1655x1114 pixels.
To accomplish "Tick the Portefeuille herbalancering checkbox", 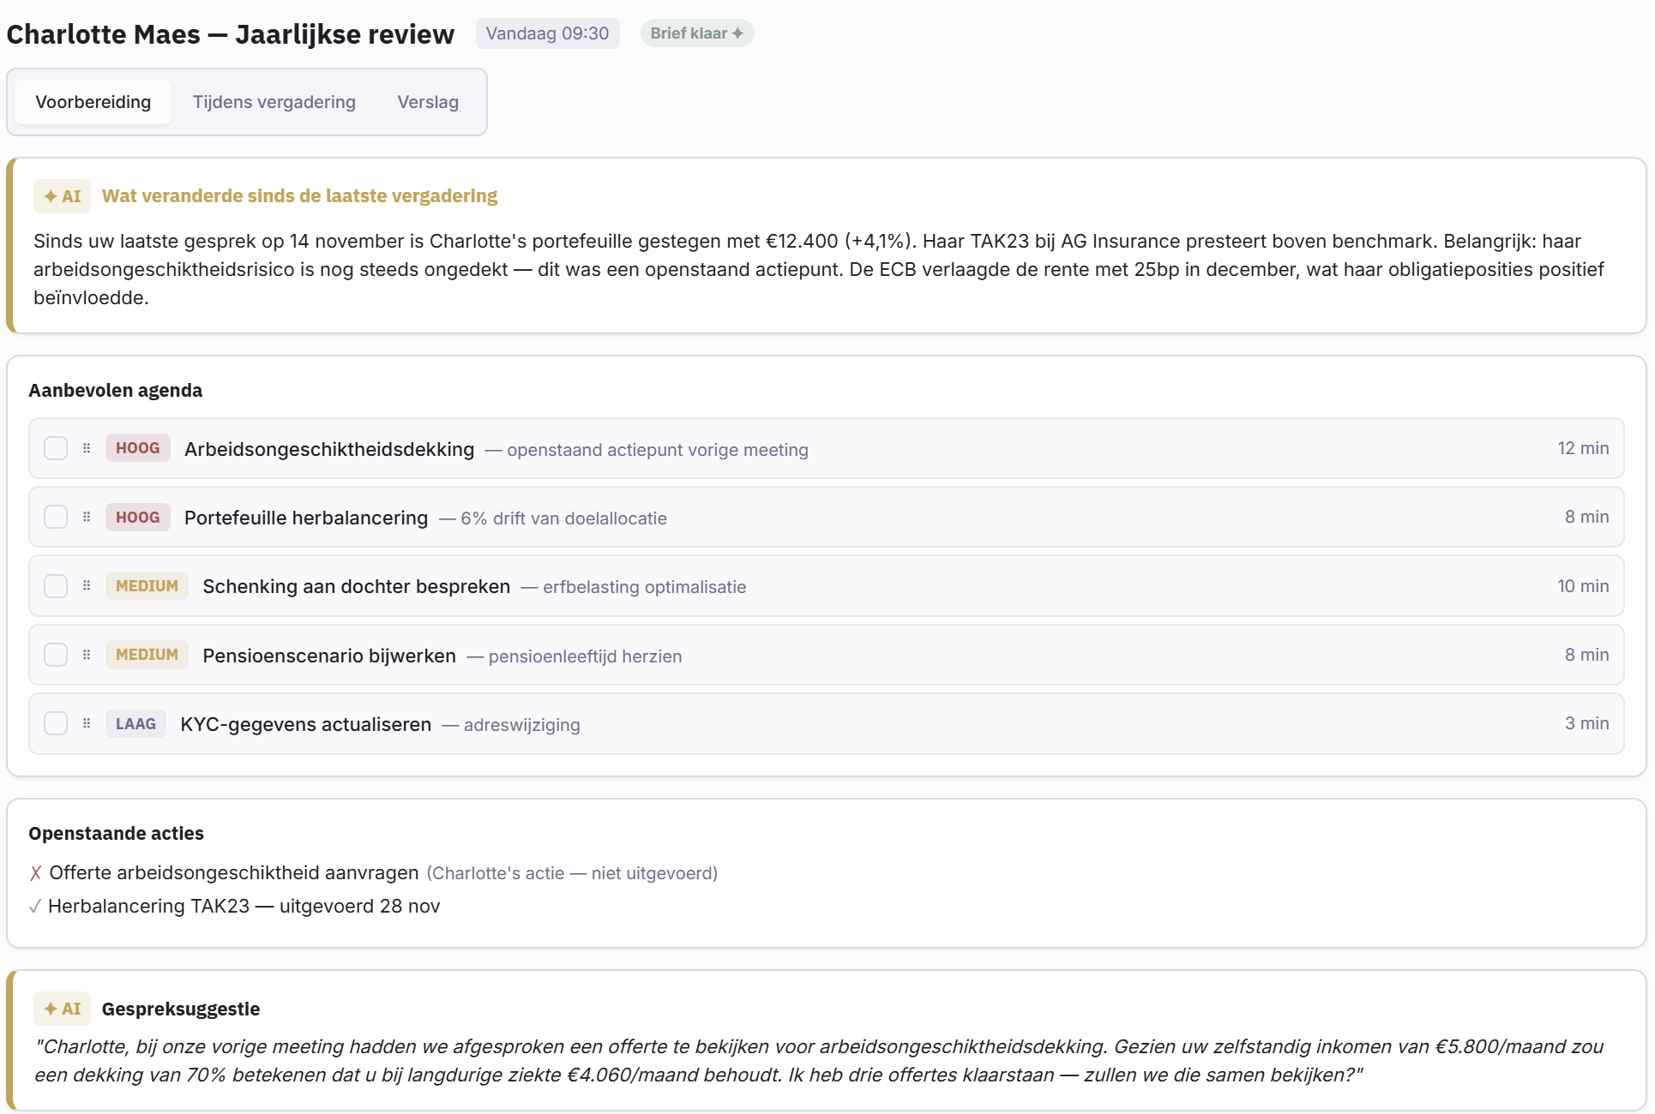I will [56, 517].
